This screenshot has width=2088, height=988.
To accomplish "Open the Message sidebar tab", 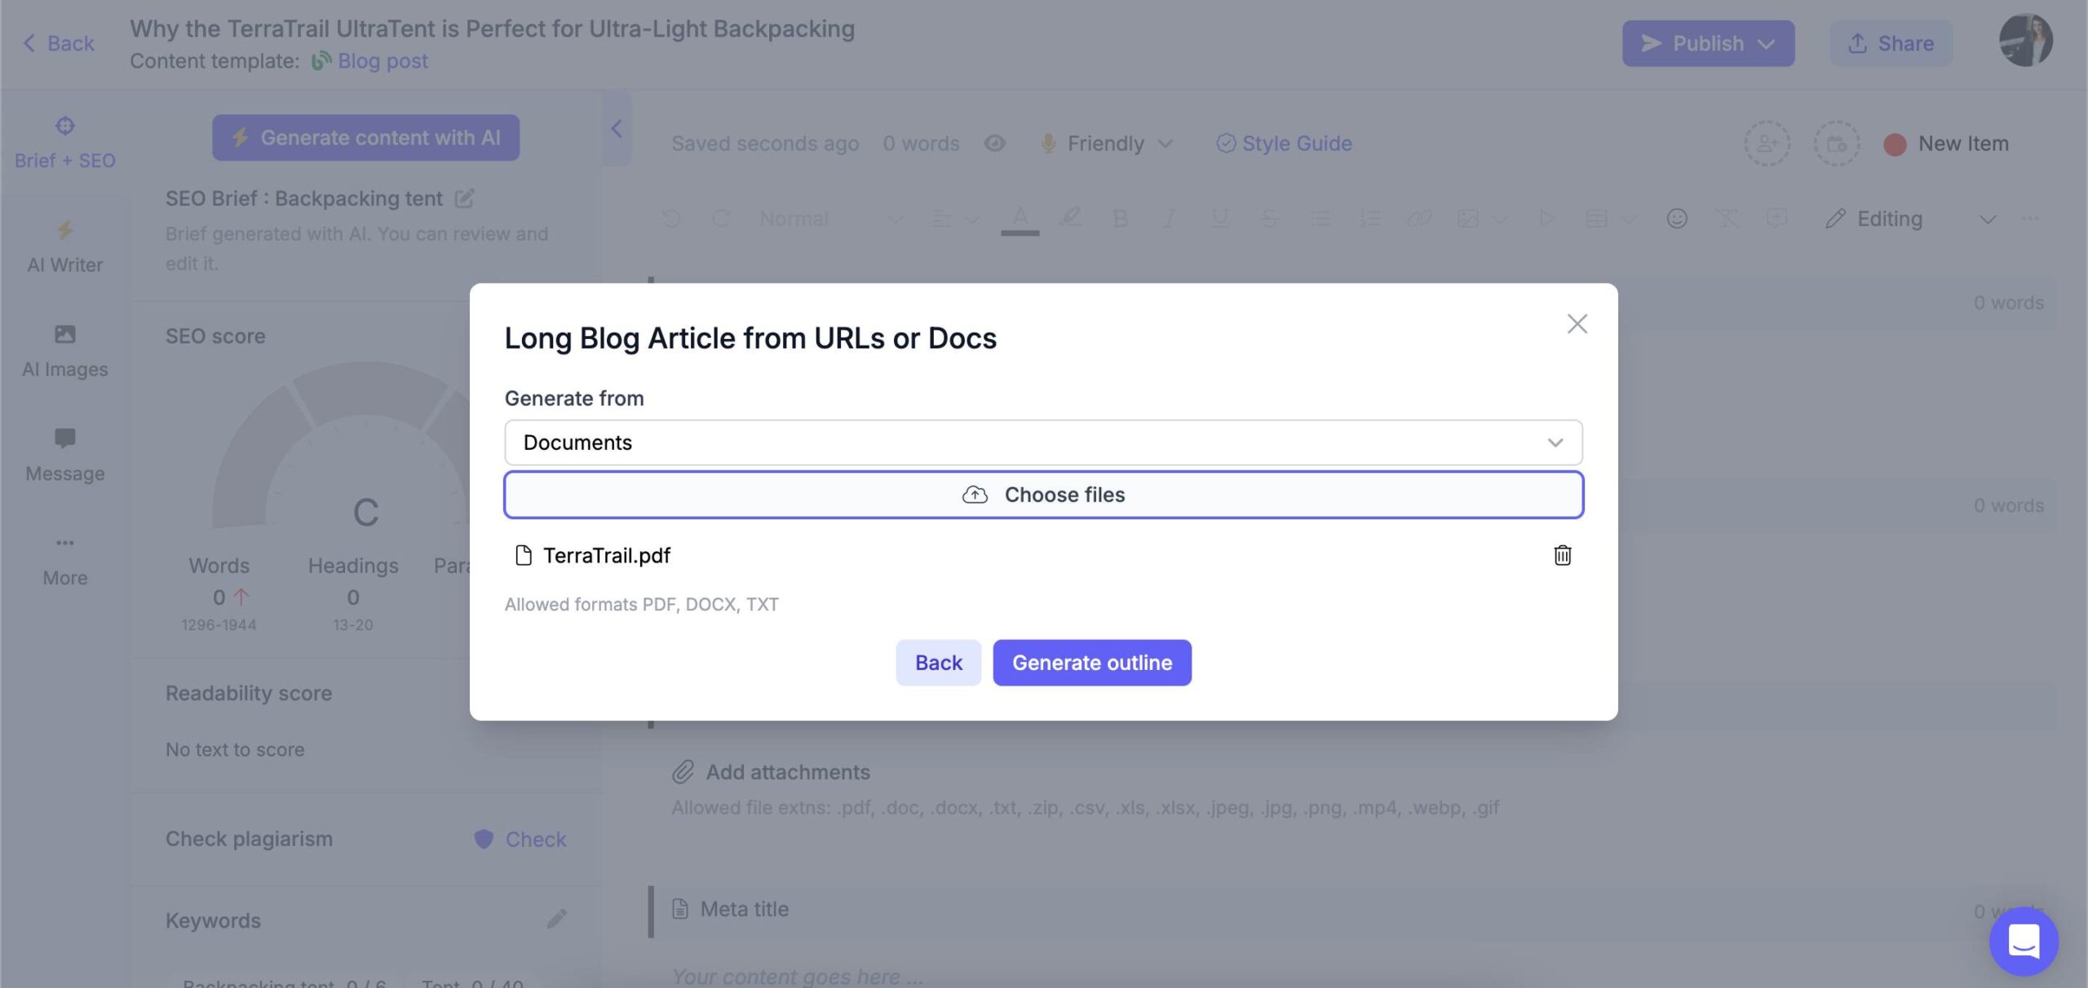I will click(64, 456).
